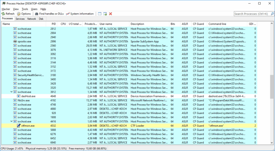The width and height of the screenshot is (275, 151).
Task: Switch to the Services tab
Action: click(20, 19)
